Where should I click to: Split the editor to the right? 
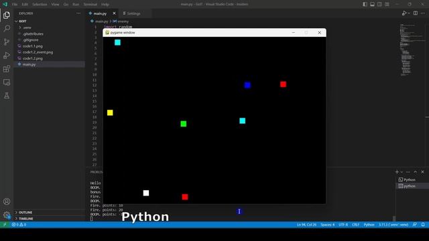point(416,13)
